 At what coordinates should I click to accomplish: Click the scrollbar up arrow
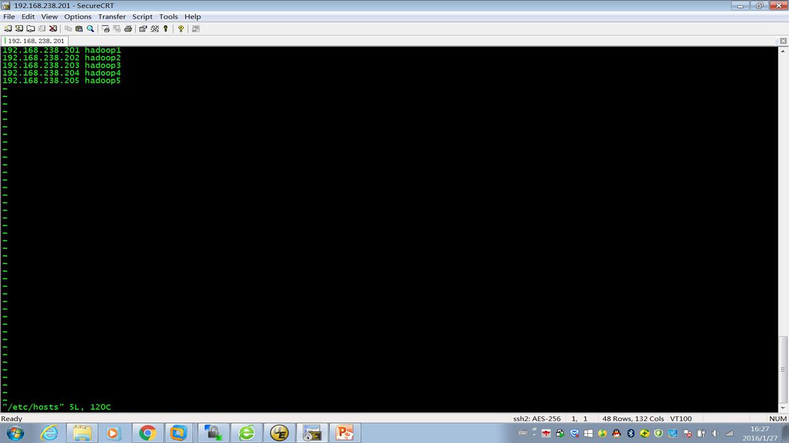[783, 51]
